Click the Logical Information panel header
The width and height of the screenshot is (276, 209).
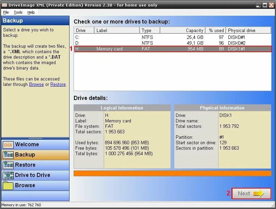pyautogui.click(x=122, y=108)
